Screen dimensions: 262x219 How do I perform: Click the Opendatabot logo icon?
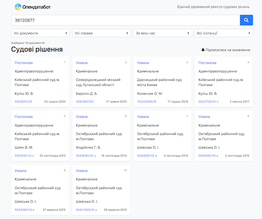18,7
